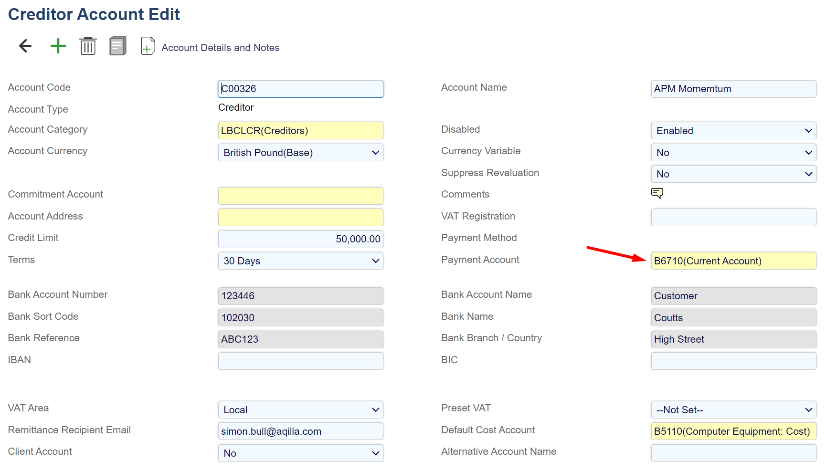826x471 pixels.
Task: Expand the Account Currency dropdown
Action: point(300,153)
